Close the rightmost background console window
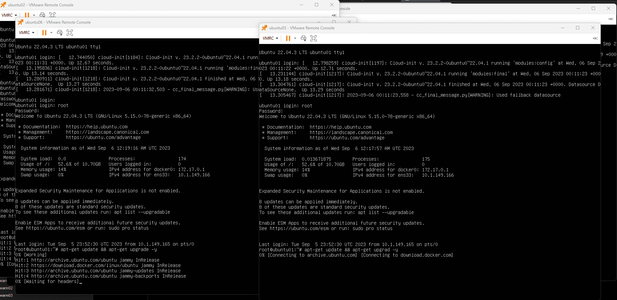617x300 pixels. tap(609, 8)
